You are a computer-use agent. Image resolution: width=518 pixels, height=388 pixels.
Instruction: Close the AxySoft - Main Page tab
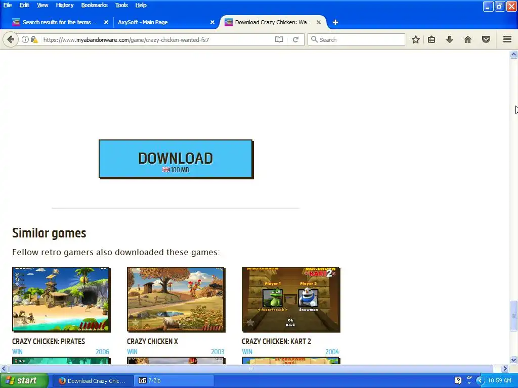click(x=212, y=22)
